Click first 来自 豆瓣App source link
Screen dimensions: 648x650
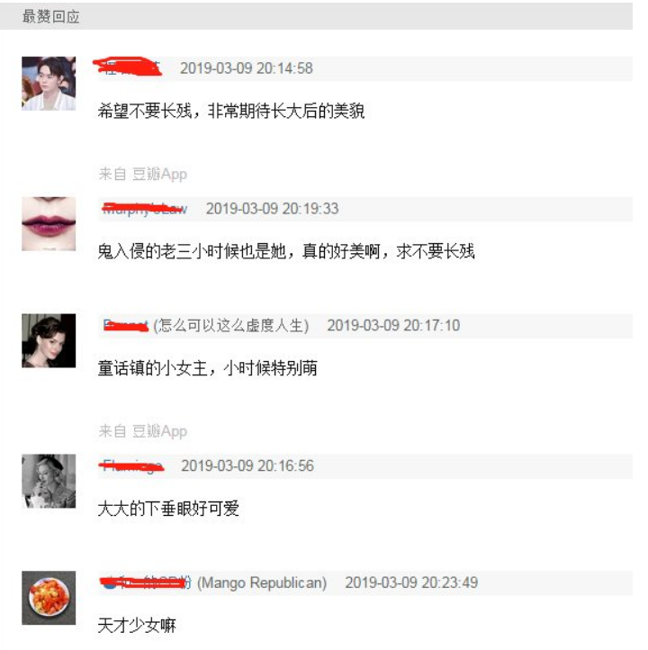(142, 174)
